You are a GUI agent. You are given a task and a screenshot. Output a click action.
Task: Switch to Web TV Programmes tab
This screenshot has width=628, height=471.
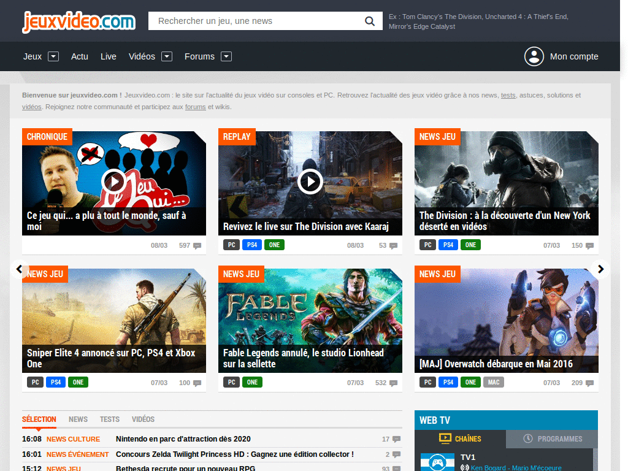552,439
